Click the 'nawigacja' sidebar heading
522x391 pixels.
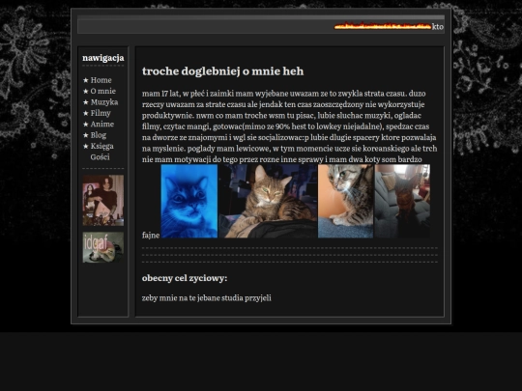[x=103, y=58]
